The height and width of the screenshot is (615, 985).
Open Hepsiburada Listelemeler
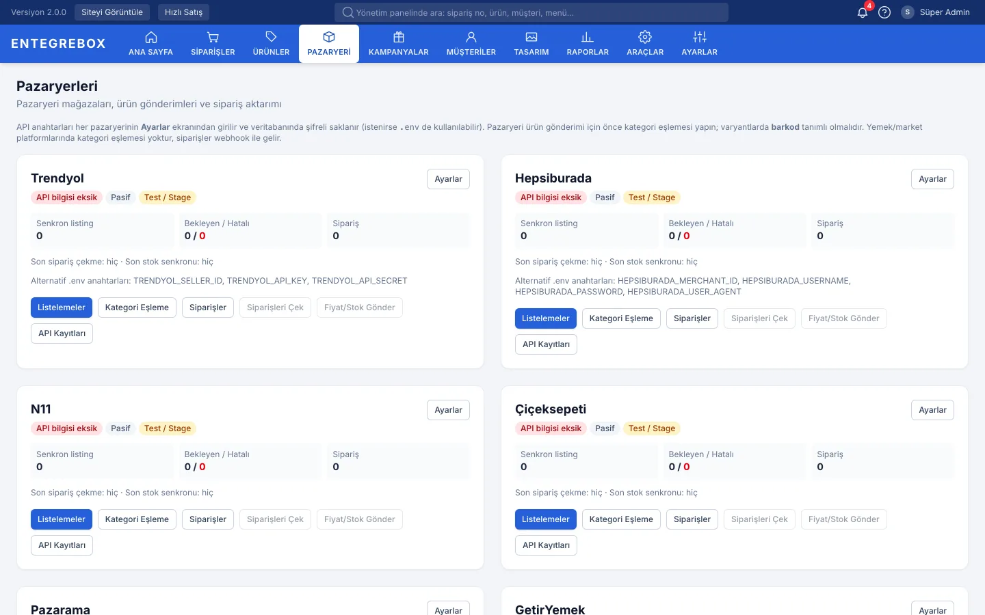point(546,318)
